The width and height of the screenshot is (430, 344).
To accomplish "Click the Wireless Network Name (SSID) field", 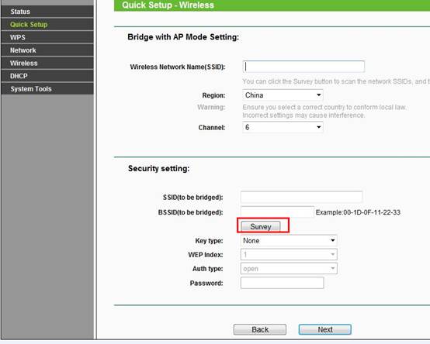I will [303, 67].
